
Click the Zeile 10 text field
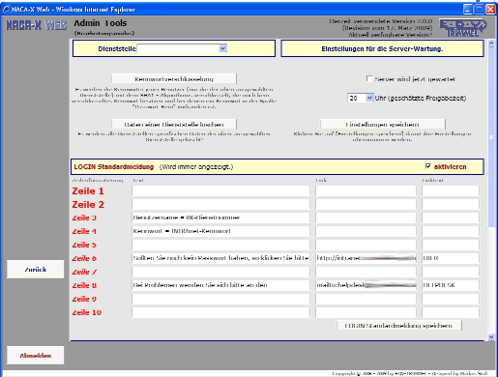point(220,312)
